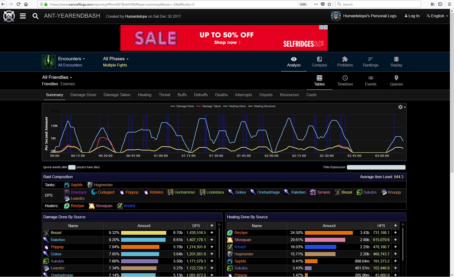Open the Events list view

(370, 81)
